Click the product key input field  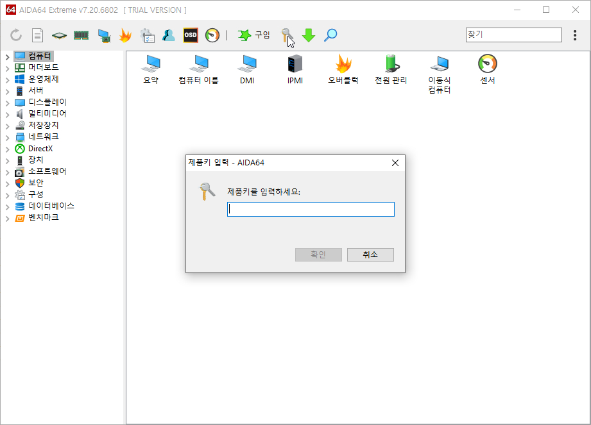pyautogui.click(x=311, y=210)
